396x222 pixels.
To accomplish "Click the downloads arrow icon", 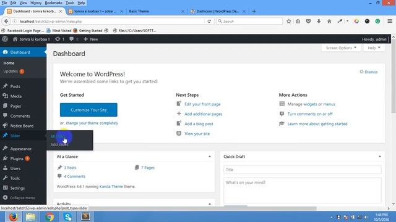I will tap(319, 22).
